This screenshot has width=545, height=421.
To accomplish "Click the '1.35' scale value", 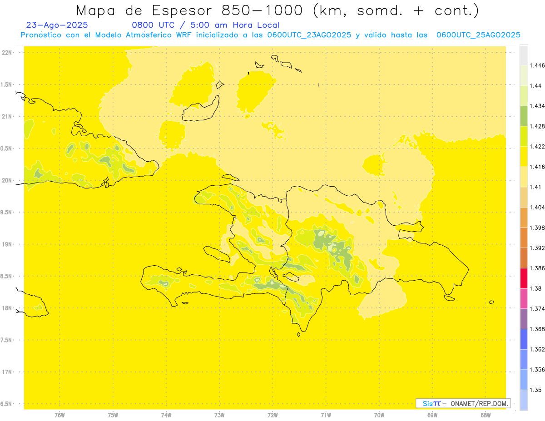I will coord(535,390).
